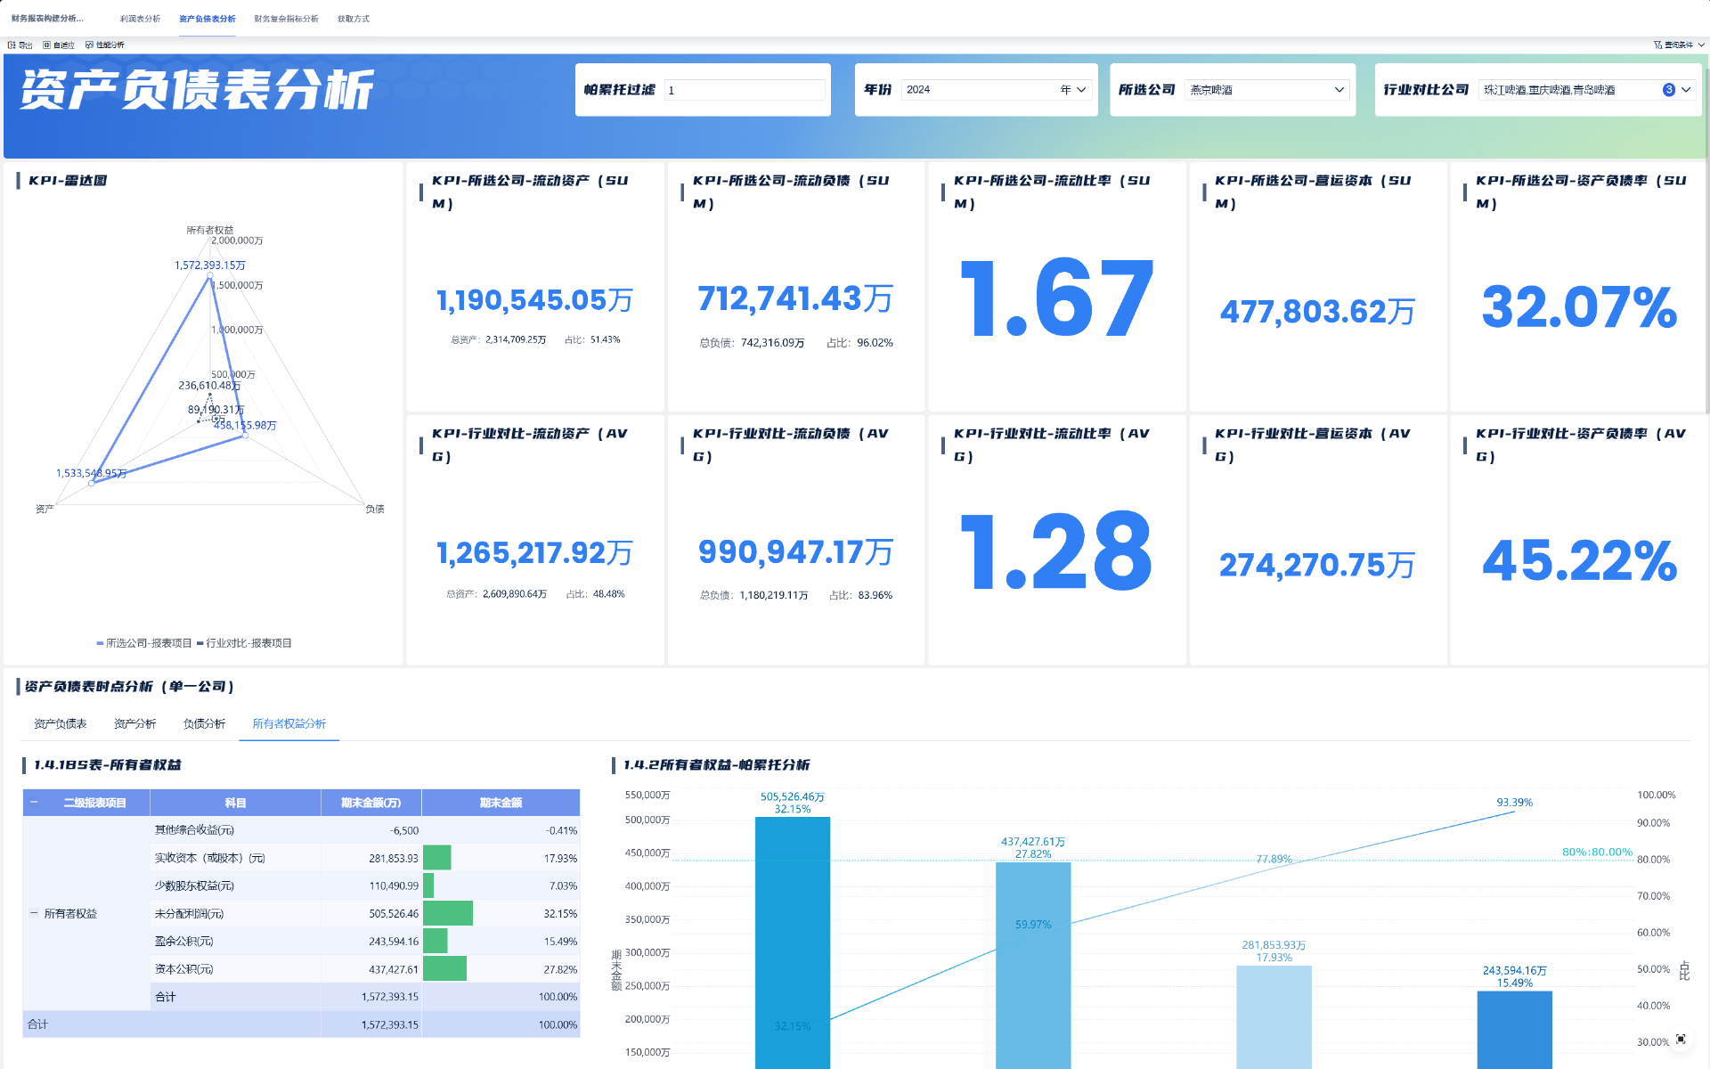Viewport: 1710px width, 1069px height.
Task: Switch to the 资产分析 sub-tab
Action: point(134,723)
